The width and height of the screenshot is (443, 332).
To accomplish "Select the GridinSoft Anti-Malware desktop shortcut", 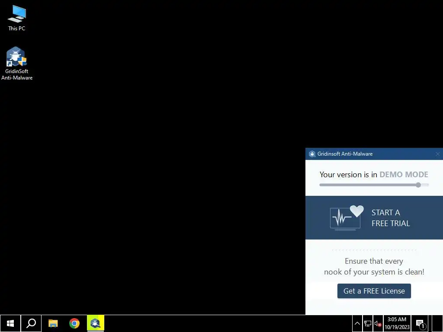I will click(17, 64).
